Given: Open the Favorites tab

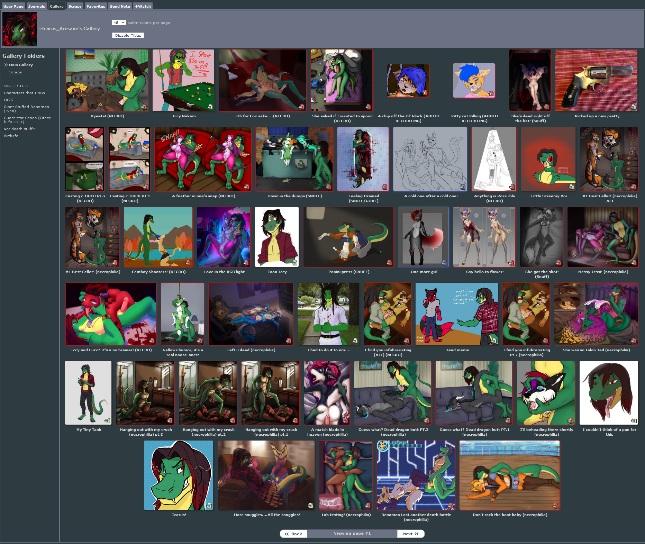Looking at the screenshot, I should (x=96, y=6).
